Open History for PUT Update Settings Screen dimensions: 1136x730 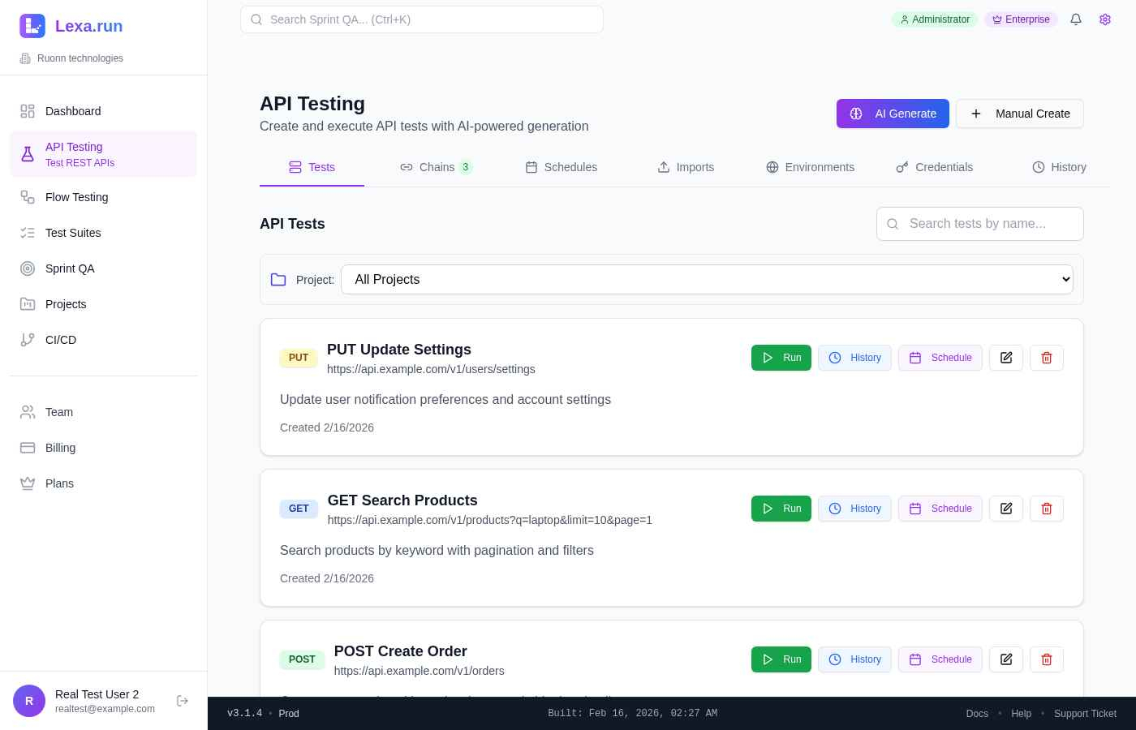click(x=854, y=358)
